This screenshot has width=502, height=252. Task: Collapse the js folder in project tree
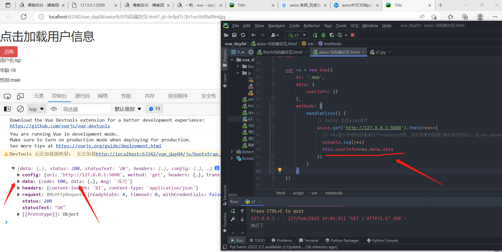click(238, 73)
